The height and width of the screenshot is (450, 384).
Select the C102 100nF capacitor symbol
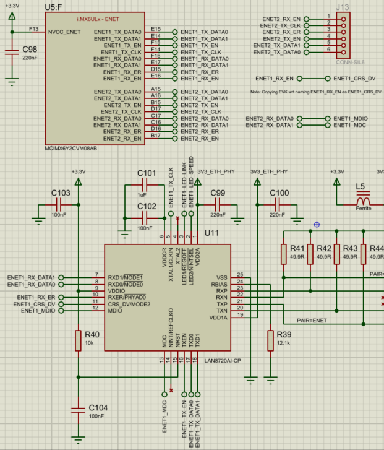click(x=145, y=218)
